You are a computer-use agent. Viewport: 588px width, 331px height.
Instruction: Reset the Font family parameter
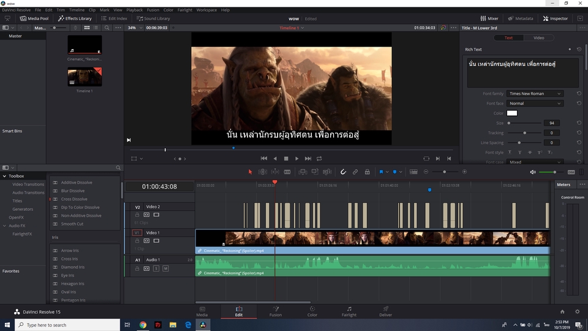pyautogui.click(x=579, y=94)
